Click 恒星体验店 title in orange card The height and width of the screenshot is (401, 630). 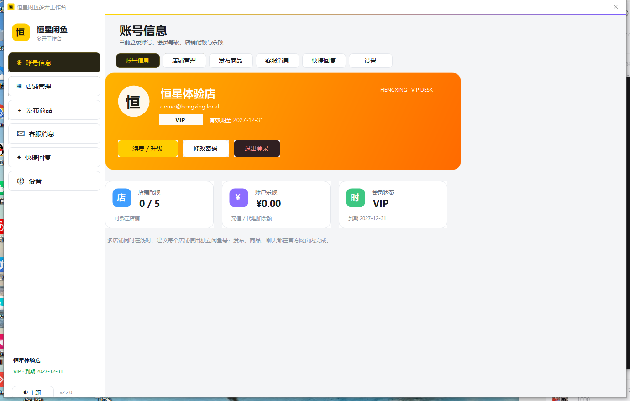tap(188, 94)
